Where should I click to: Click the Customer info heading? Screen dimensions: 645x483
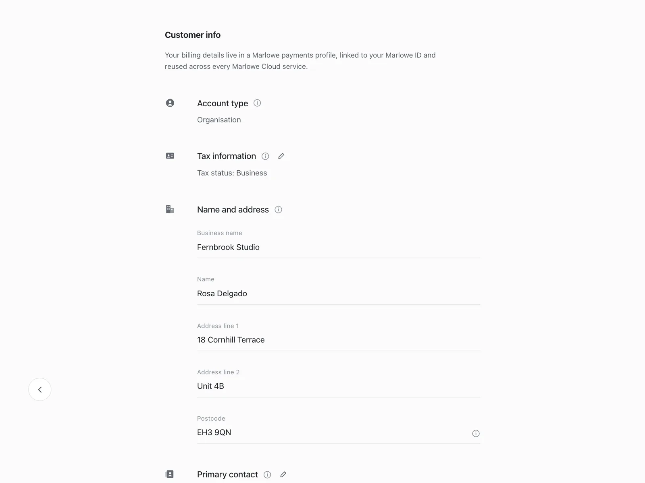click(x=193, y=35)
